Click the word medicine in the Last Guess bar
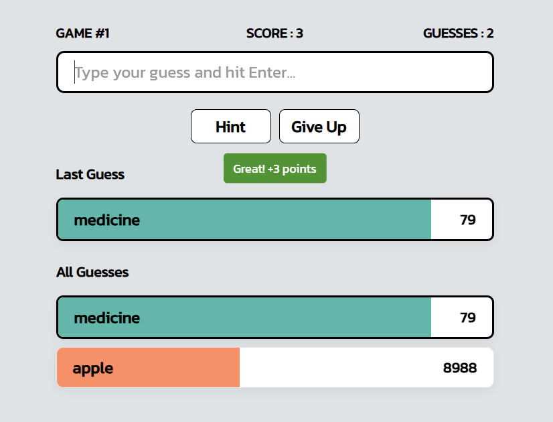 pos(108,219)
